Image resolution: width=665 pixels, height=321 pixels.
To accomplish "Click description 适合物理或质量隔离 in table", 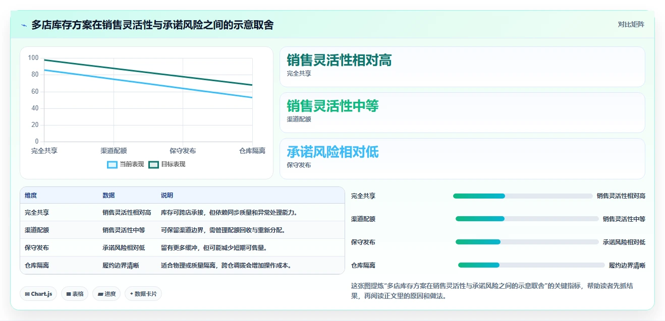I will point(227,266).
